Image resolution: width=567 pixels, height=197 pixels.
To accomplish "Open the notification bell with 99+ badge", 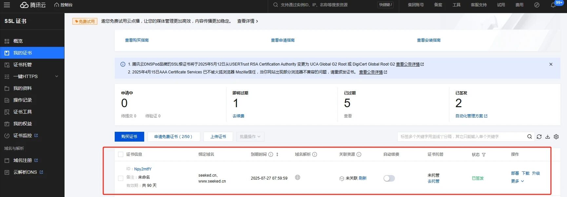I will [553, 5].
